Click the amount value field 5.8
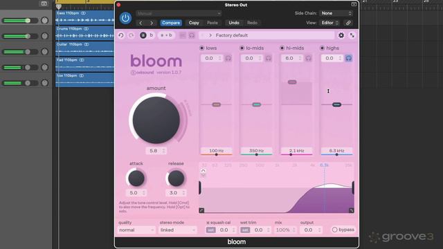The height and width of the screenshot is (249, 443). click(156, 151)
